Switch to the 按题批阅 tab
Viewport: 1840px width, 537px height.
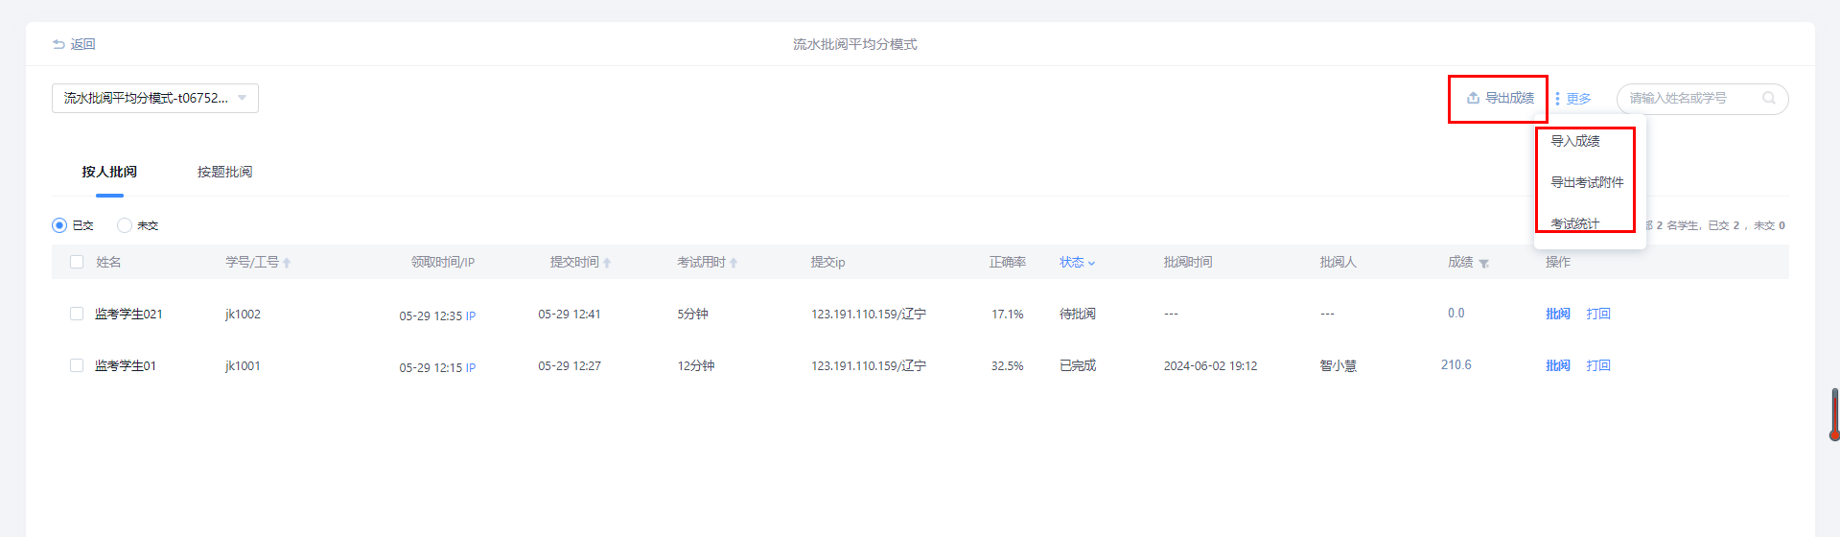click(x=224, y=172)
